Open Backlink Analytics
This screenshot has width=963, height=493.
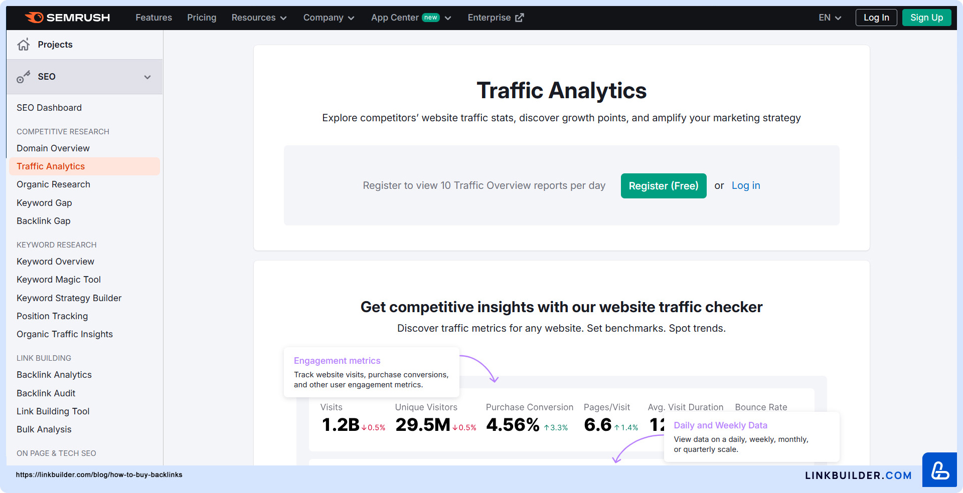tap(54, 375)
